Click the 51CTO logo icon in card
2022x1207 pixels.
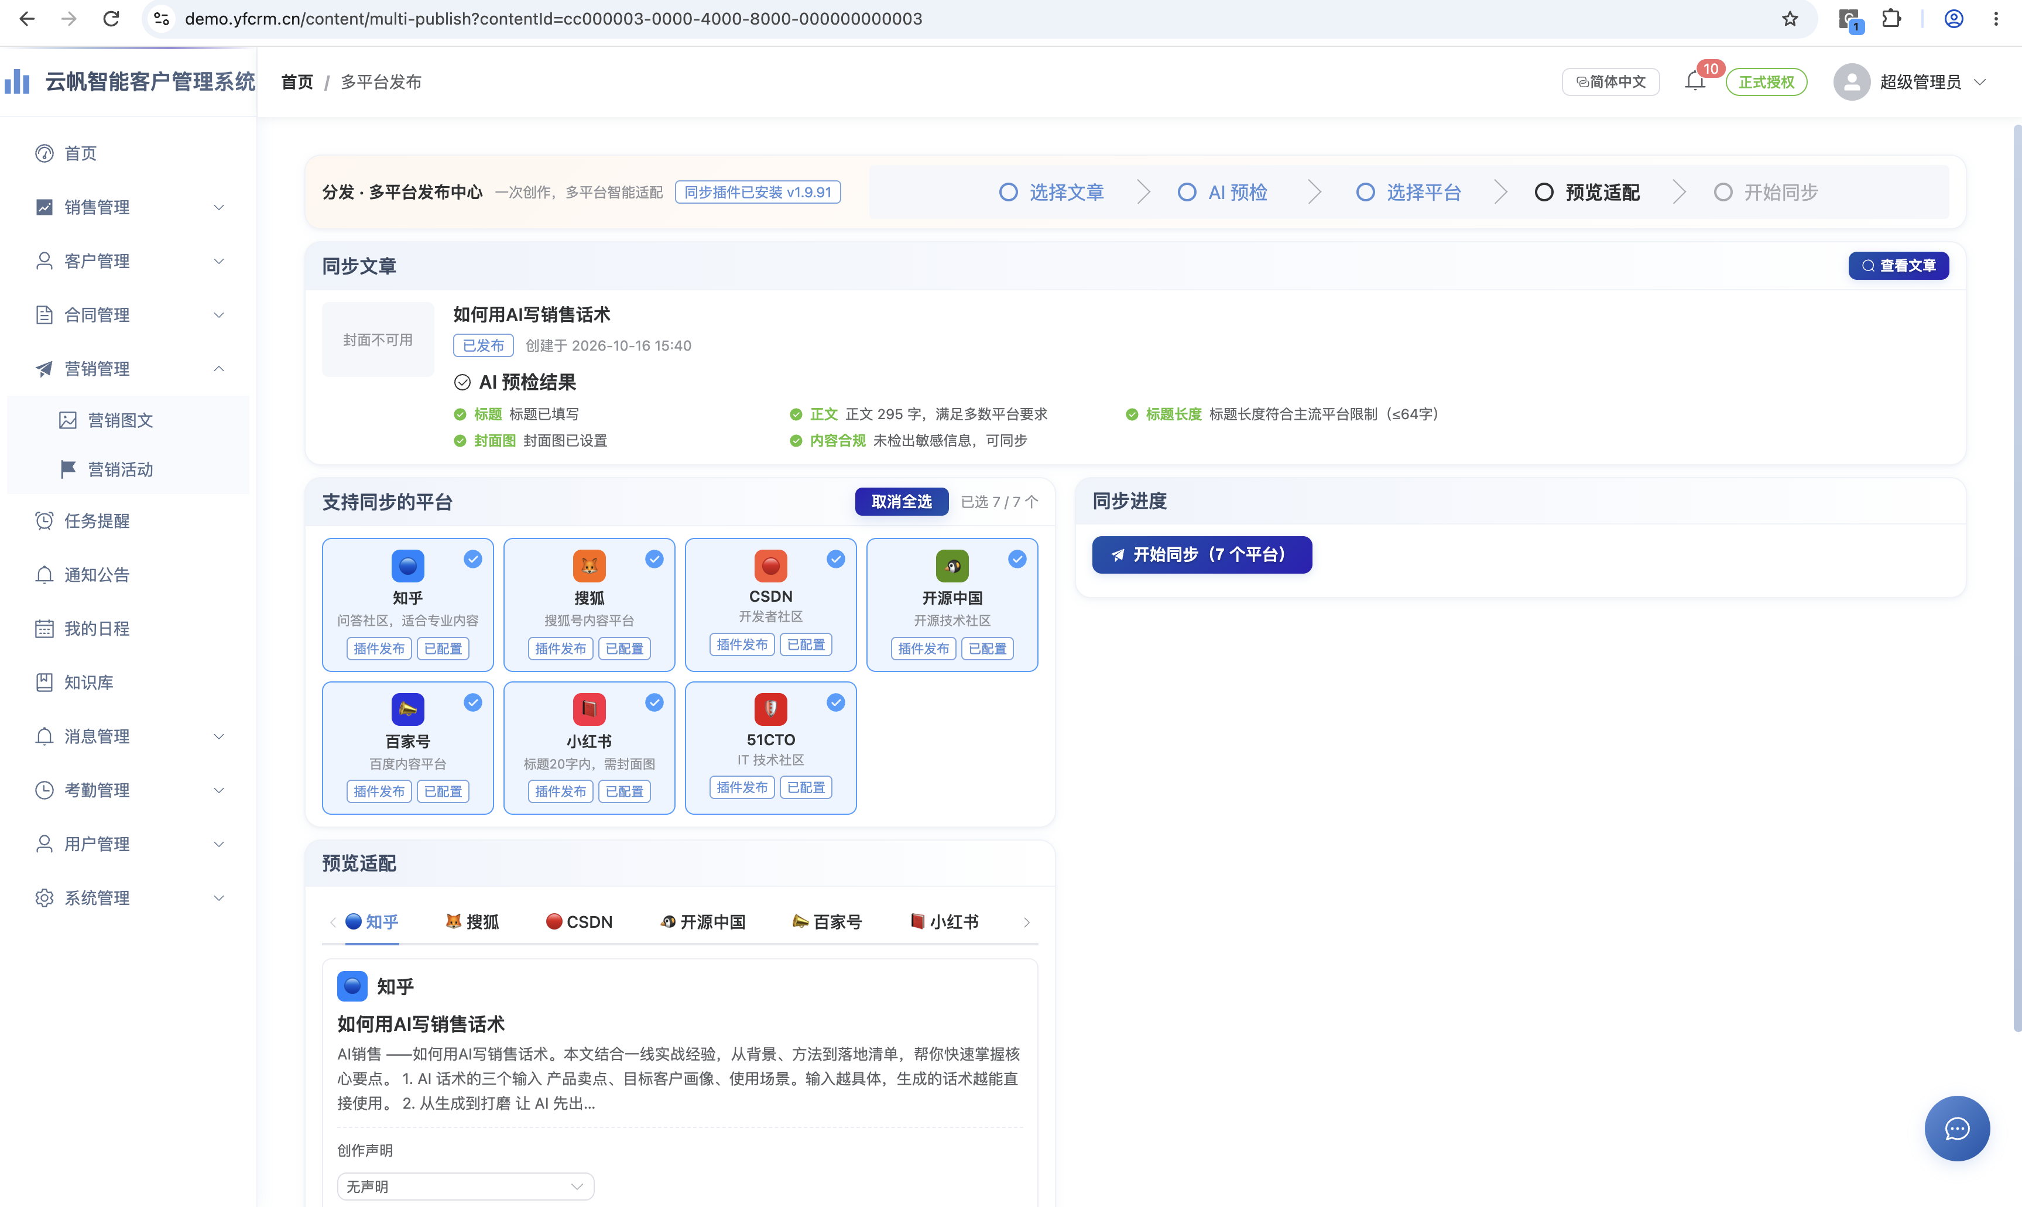pyautogui.click(x=770, y=708)
